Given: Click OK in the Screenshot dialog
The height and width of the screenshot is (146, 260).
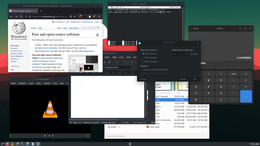Looking at the screenshot, I should point(195,79).
